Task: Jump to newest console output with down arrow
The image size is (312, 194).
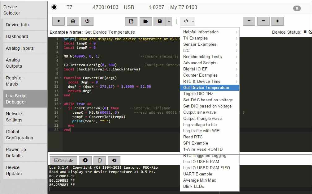Action: coord(85,161)
